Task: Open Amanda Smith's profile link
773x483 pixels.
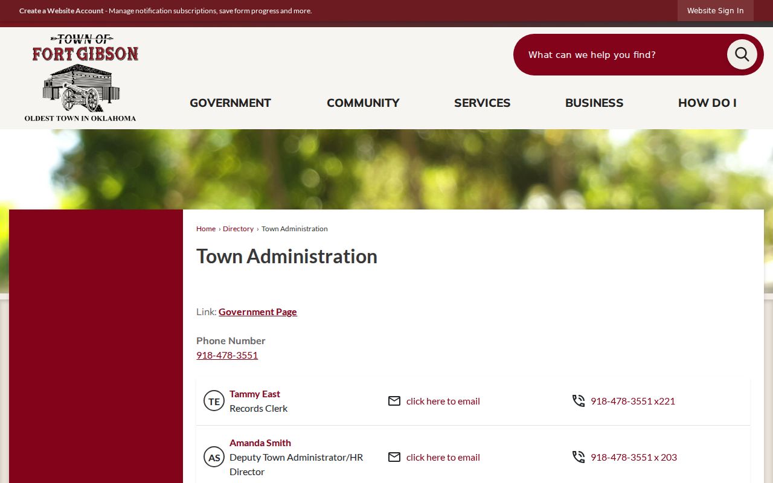Action: (260, 443)
